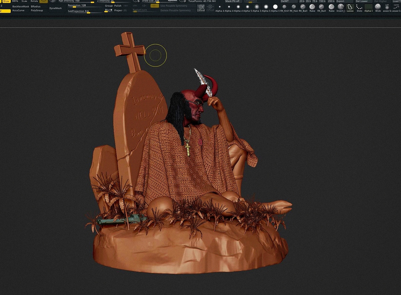Click the Del Higher button

coord(382,1)
